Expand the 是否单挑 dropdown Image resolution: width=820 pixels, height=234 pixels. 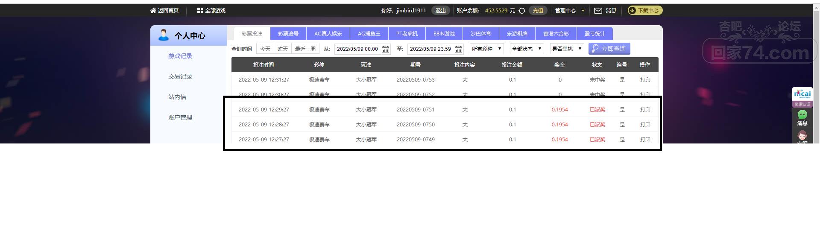click(x=567, y=49)
